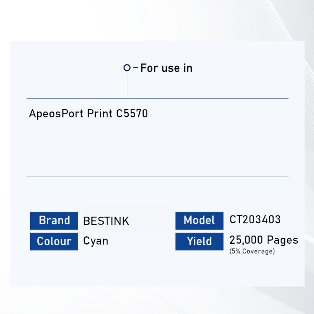This screenshot has height=314, width=314.
Task: Click the blue Colour label
Action: point(54,241)
